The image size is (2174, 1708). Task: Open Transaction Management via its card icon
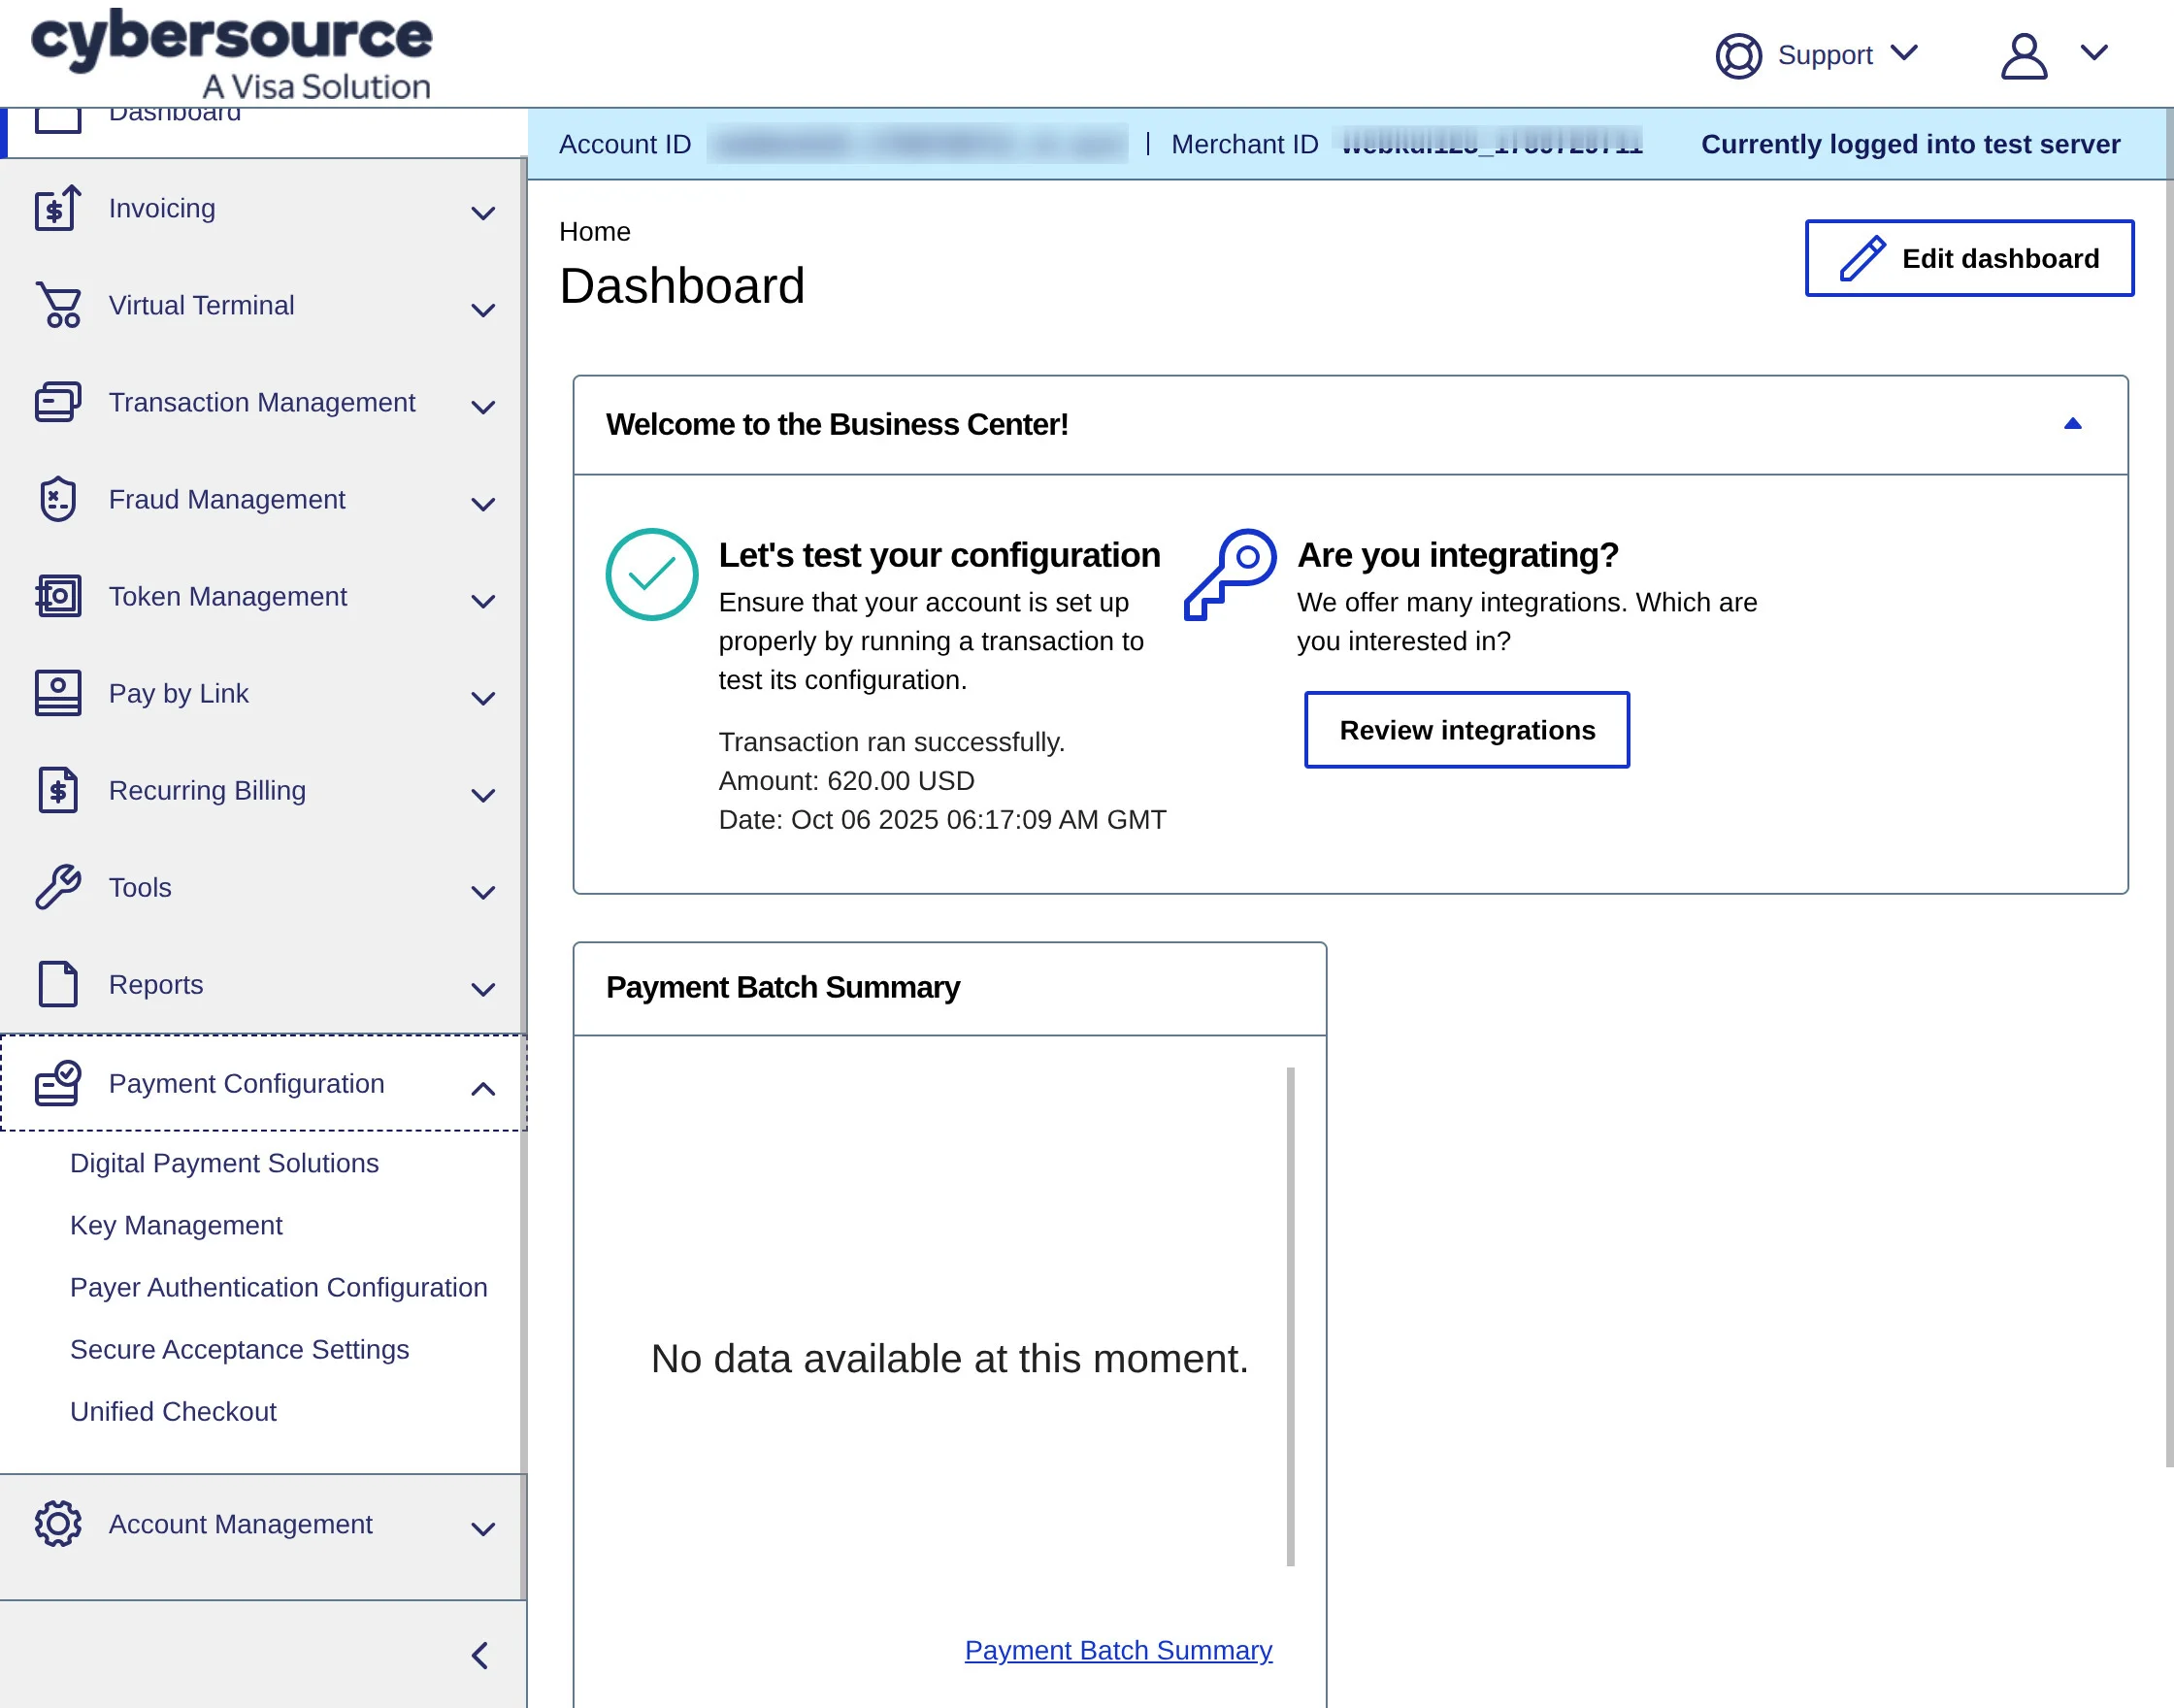pos(57,402)
